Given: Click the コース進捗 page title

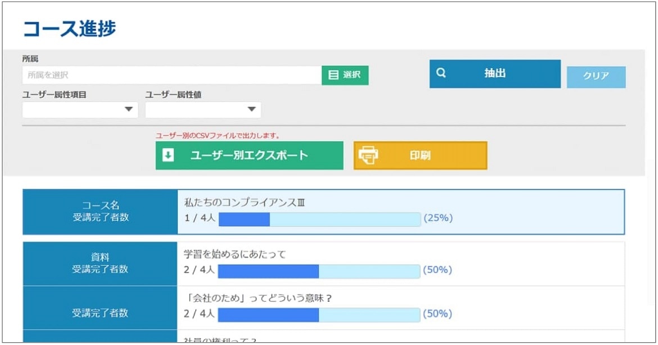Looking at the screenshot, I should point(69,28).
